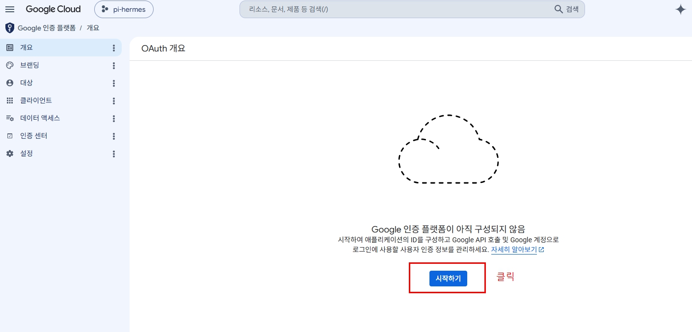Click the 클라이언트 grid icon

click(10, 101)
